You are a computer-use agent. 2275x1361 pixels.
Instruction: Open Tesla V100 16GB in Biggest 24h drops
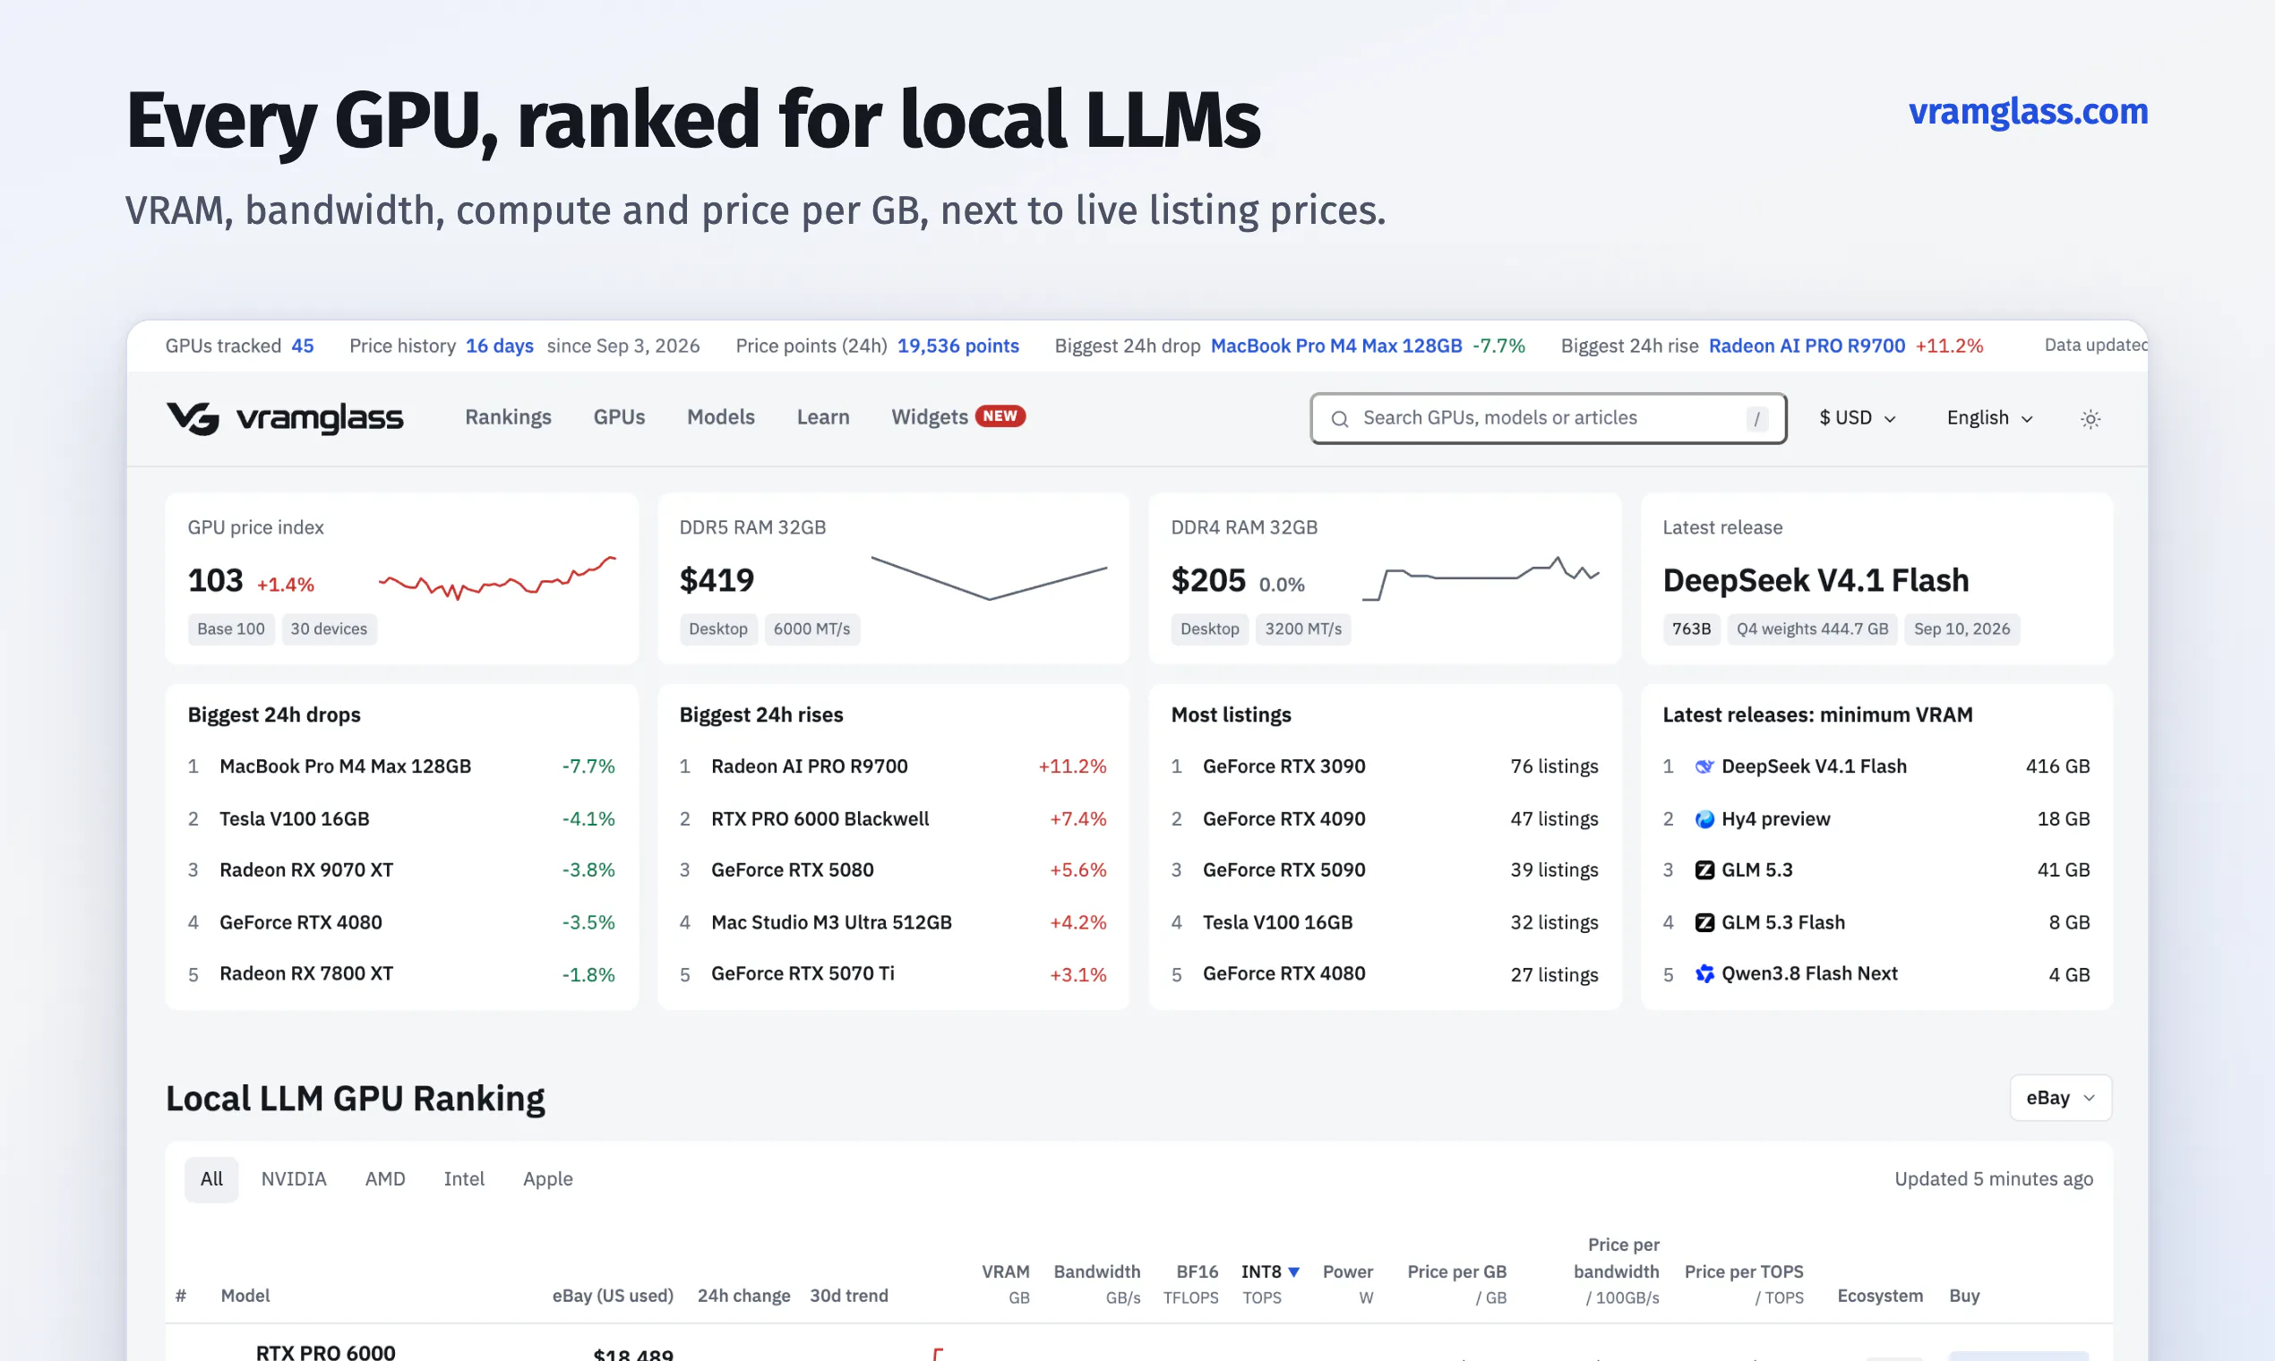click(x=295, y=819)
